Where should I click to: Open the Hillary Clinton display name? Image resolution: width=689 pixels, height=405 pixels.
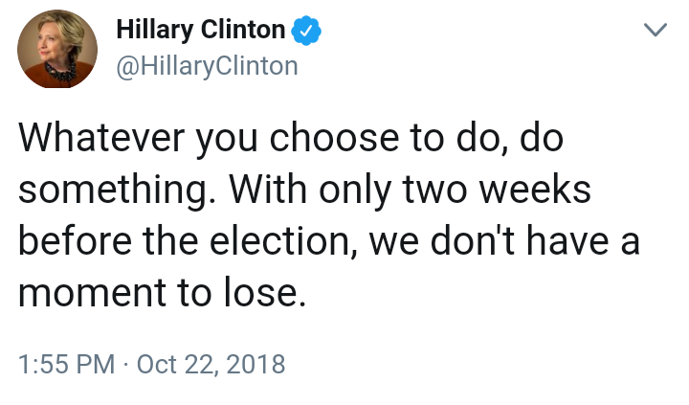point(201,31)
